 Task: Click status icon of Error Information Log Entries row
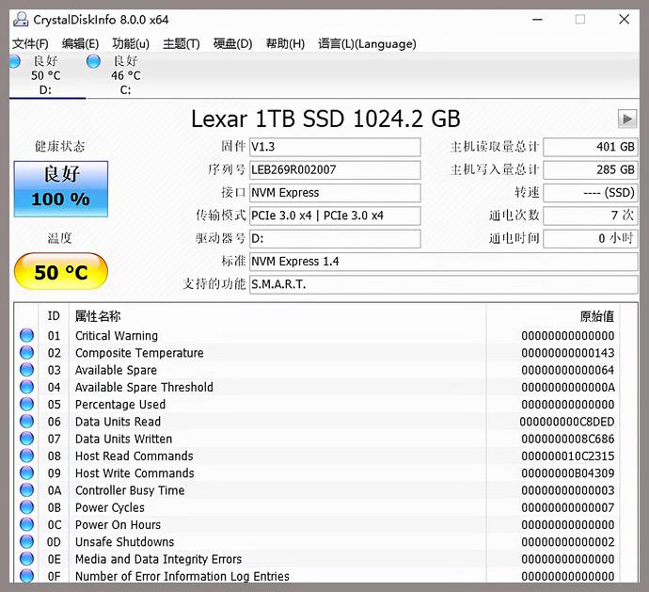[27, 575]
